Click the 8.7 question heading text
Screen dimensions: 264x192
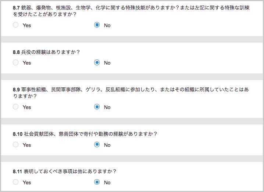131,11
